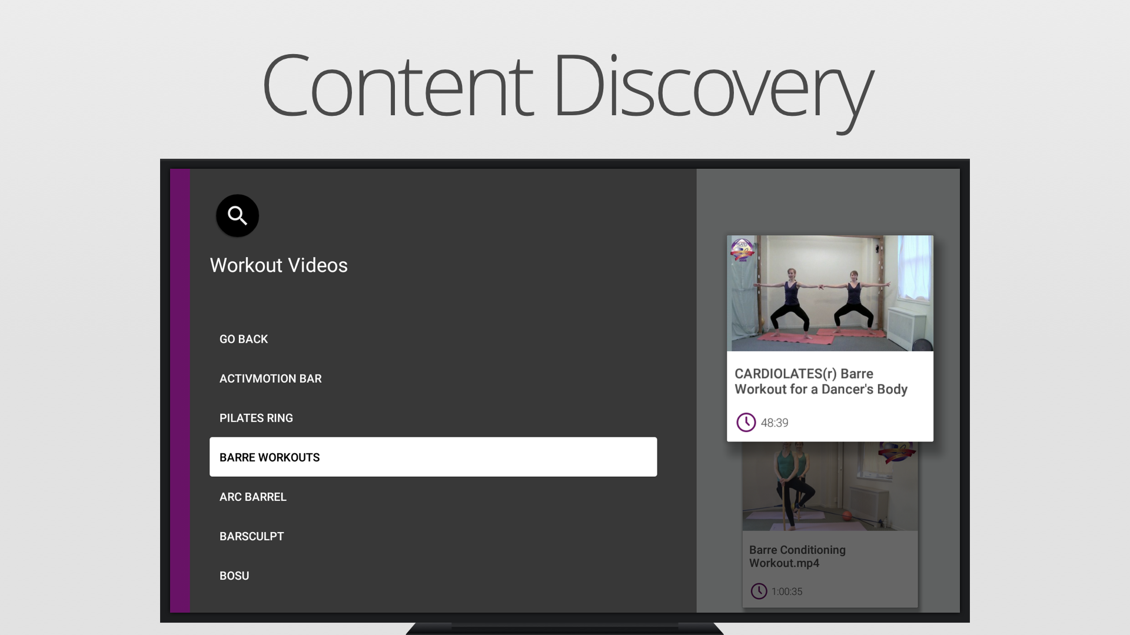Screen dimensions: 1130x635
Task: Click the clock icon beside 48:39
Action: coord(746,422)
